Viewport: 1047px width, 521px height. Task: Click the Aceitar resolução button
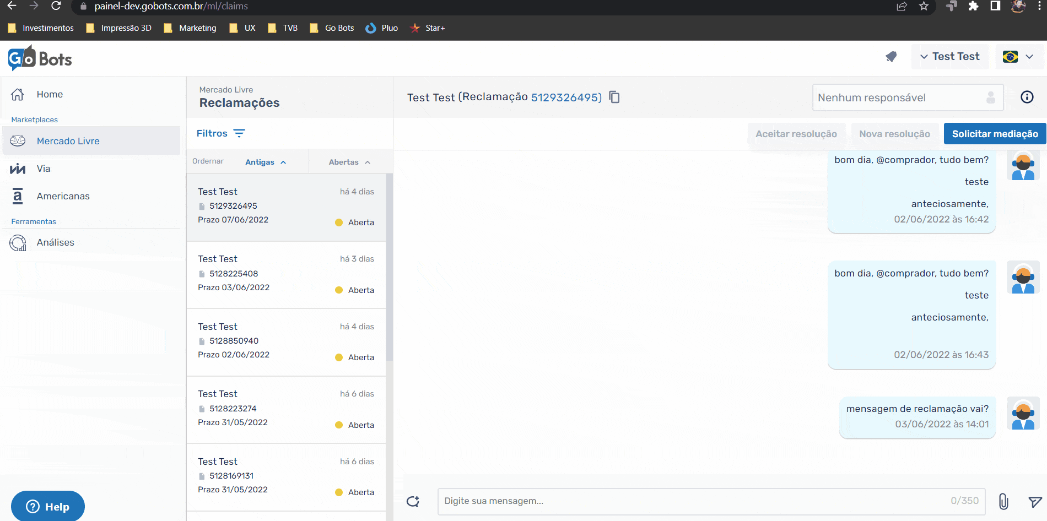pyautogui.click(x=796, y=134)
